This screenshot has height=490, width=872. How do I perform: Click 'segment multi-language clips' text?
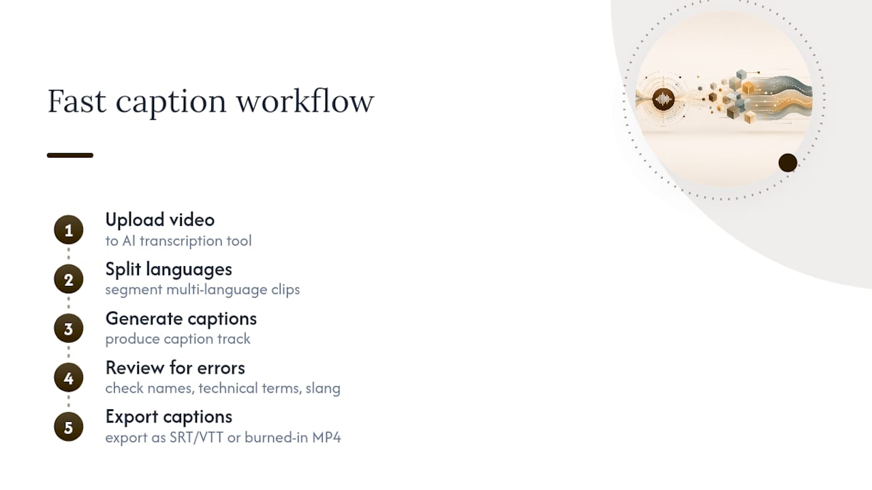pyautogui.click(x=202, y=290)
